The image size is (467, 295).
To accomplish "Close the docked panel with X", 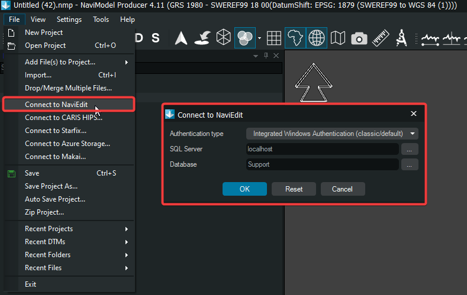I will tap(276, 56).
